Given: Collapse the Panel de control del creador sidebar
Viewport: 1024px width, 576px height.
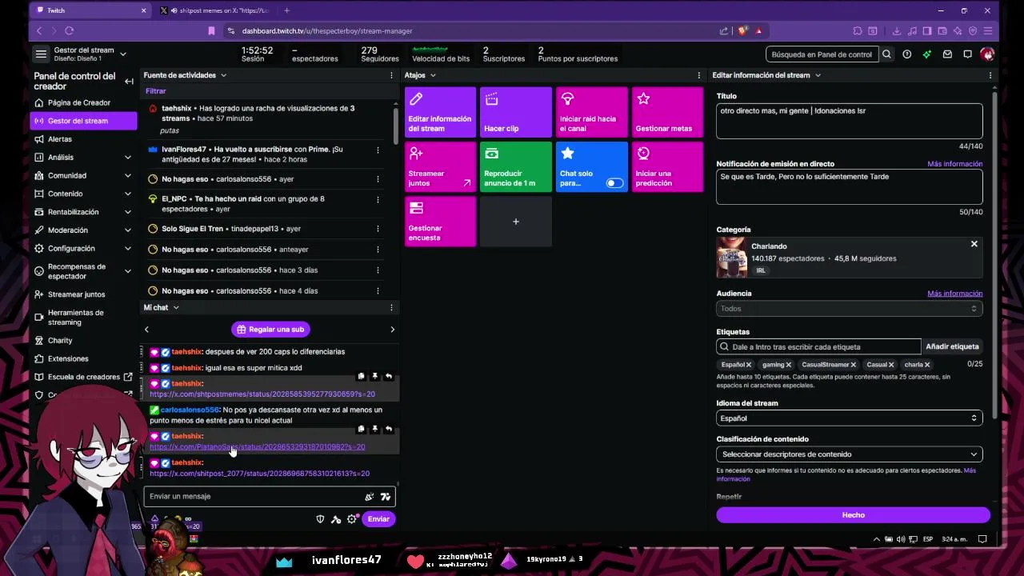Looking at the screenshot, I should click(x=129, y=81).
